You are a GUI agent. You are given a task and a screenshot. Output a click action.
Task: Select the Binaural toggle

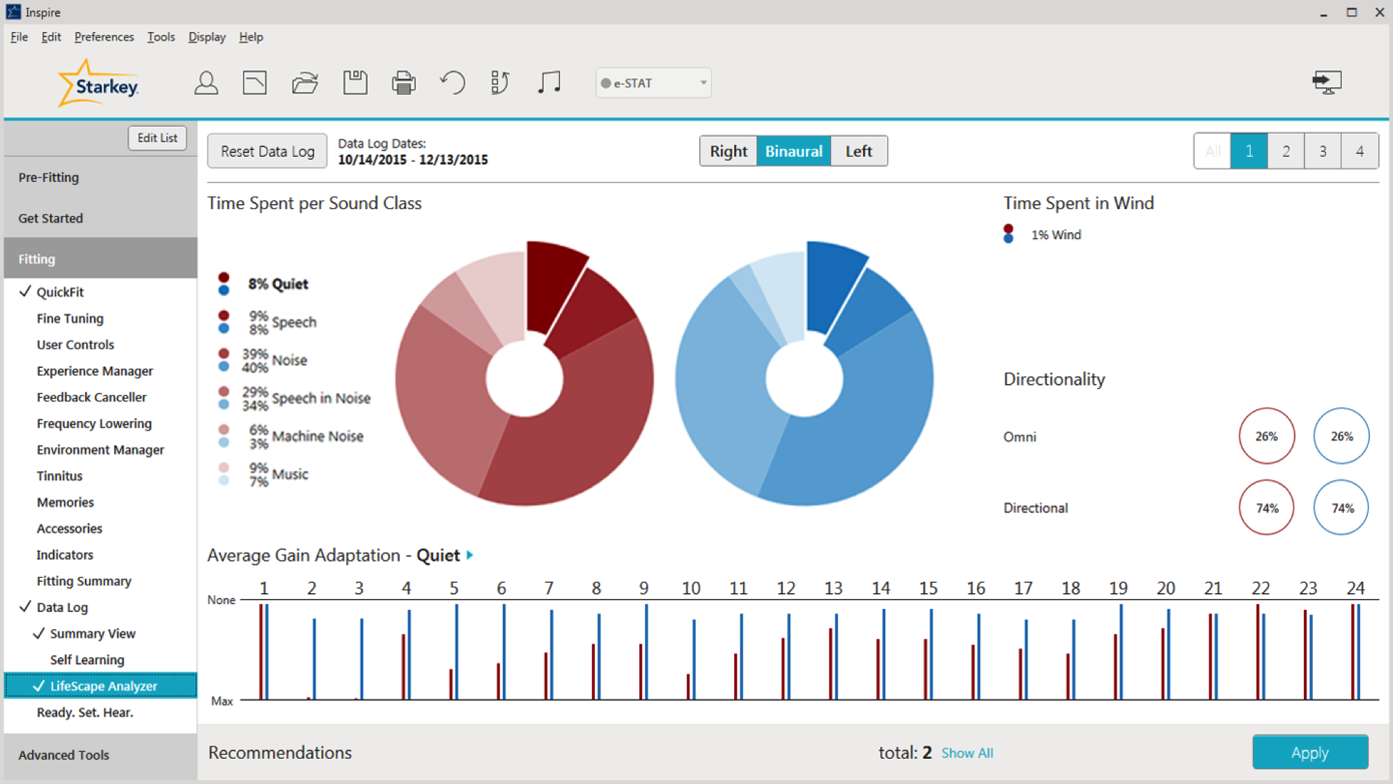coord(794,151)
